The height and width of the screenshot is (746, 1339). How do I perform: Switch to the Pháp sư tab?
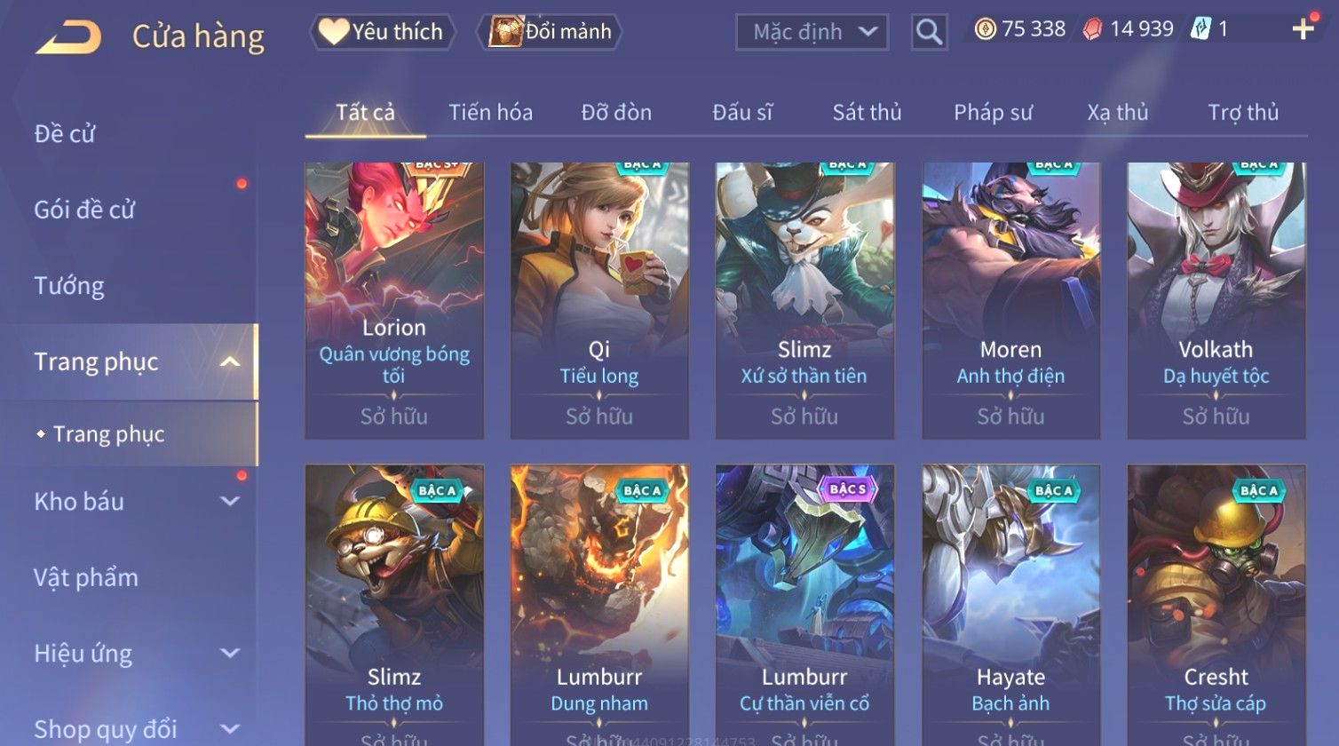point(993,113)
